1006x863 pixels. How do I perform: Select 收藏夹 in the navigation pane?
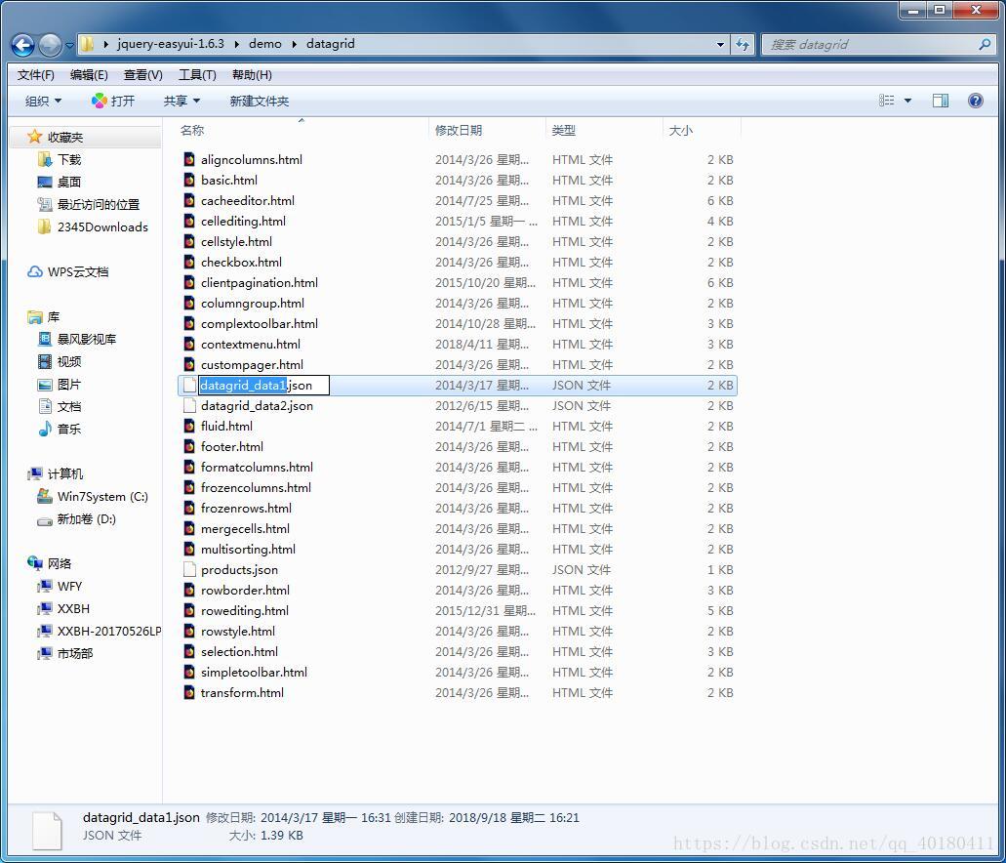click(x=64, y=138)
